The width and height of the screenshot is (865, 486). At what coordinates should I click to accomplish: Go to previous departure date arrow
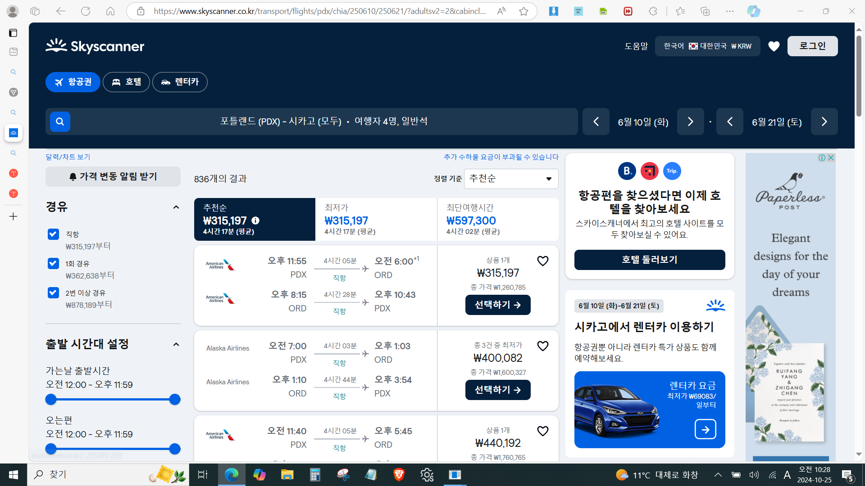596,121
